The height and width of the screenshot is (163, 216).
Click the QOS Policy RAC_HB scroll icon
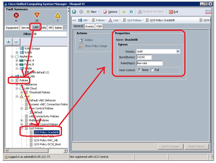[x=31, y=140]
